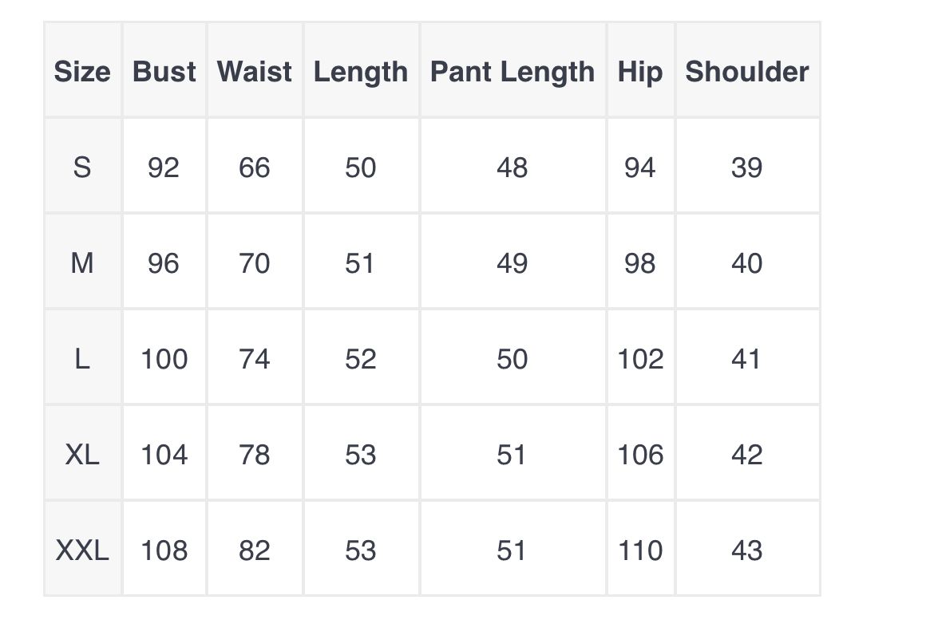Click hip value 102 in L row
Viewport: 934px width, 643px height.
[x=640, y=359]
